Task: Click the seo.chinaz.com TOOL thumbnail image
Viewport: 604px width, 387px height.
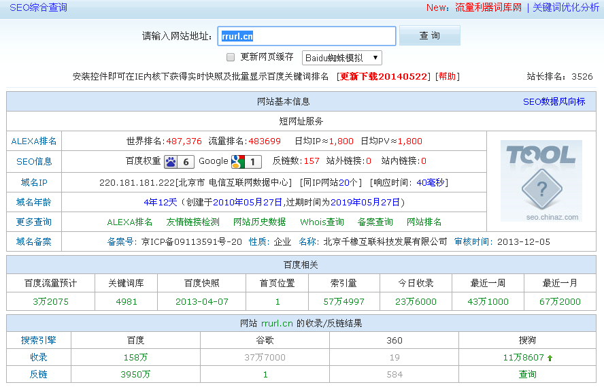Action: click(541, 181)
